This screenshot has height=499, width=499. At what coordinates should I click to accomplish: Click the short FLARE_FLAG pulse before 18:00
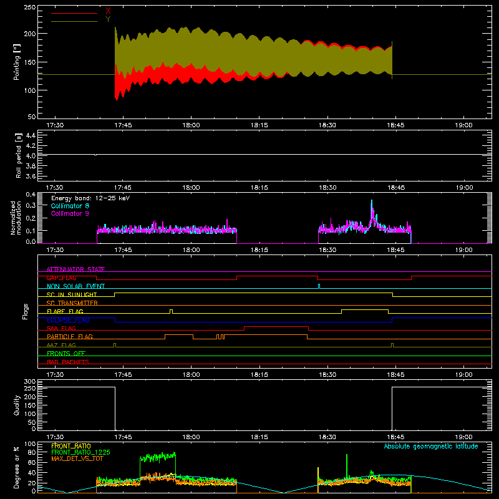point(171,311)
